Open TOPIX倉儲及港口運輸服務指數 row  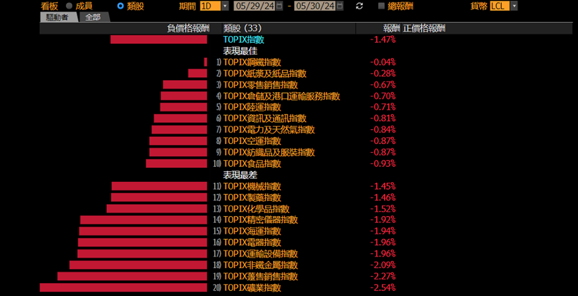click(x=281, y=96)
